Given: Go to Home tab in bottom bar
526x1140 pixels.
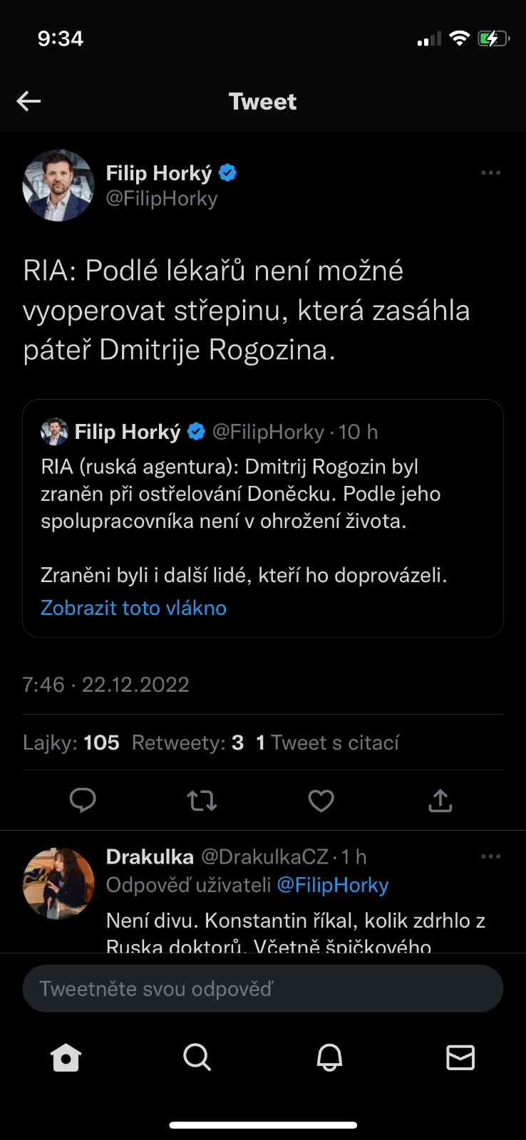Looking at the screenshot, I should [66, 1058].
